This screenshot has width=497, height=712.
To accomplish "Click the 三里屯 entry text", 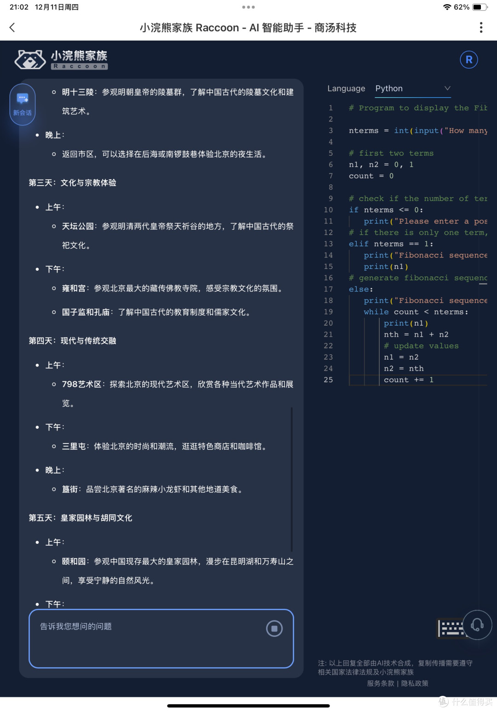I will [x=165, y=446].
